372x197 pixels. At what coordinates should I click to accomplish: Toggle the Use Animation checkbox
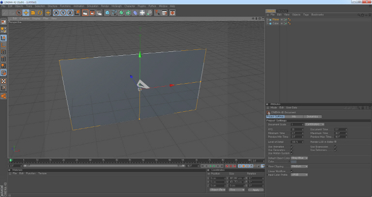tap(292, 147)
